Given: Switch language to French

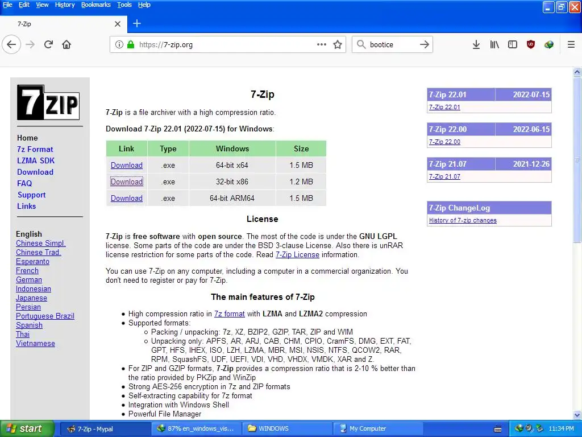Looking at the screenshot, I should coord(27,270).
